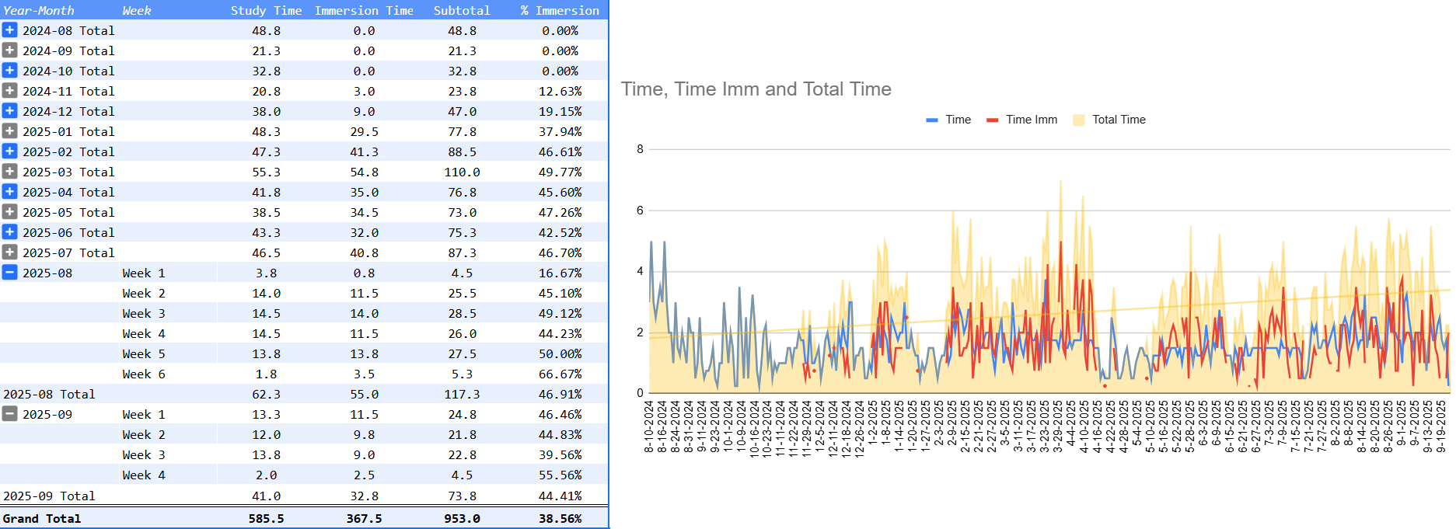Screen dimensions: 1456x529
Task: Select the chart title text
Action: point(756,89)
